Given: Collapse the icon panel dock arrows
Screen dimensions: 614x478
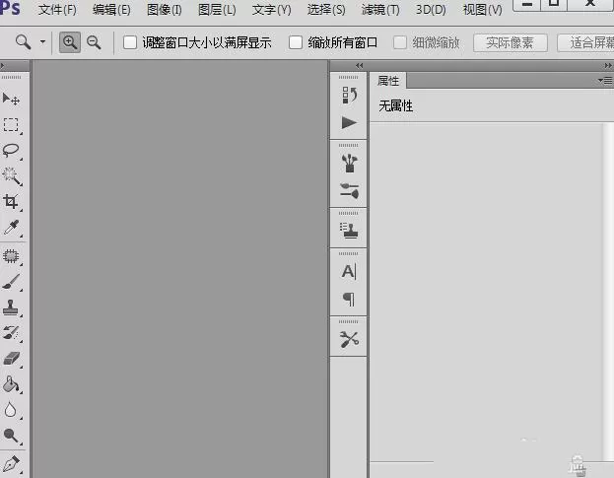Looking at the screenshot, I should tap(359, 65).
